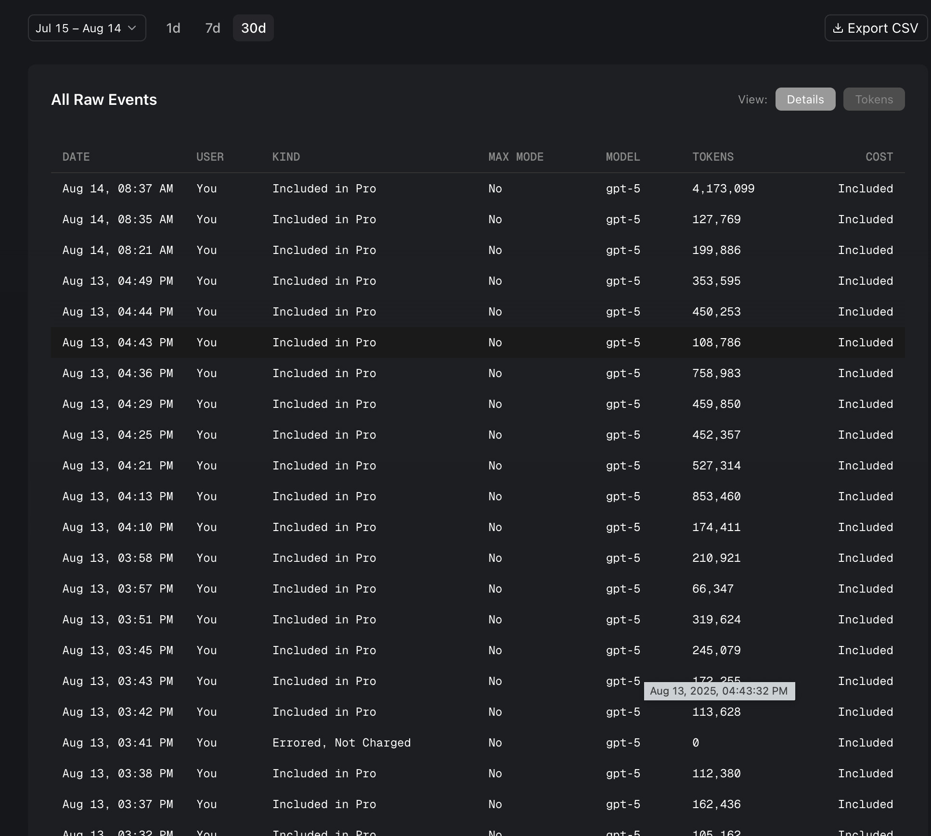Switch view to Tokens
The width and height of the screenshot is (931, 836).
[874, 99]
